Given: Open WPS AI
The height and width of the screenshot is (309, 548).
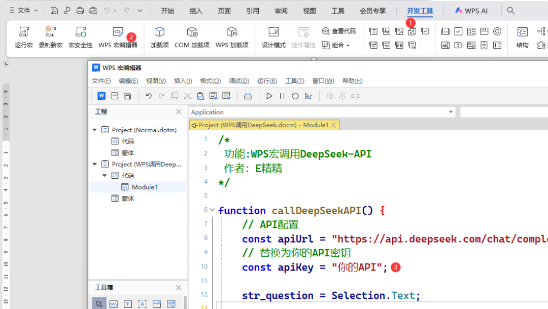Looking at the screenshot, I should tap(471, 11).
